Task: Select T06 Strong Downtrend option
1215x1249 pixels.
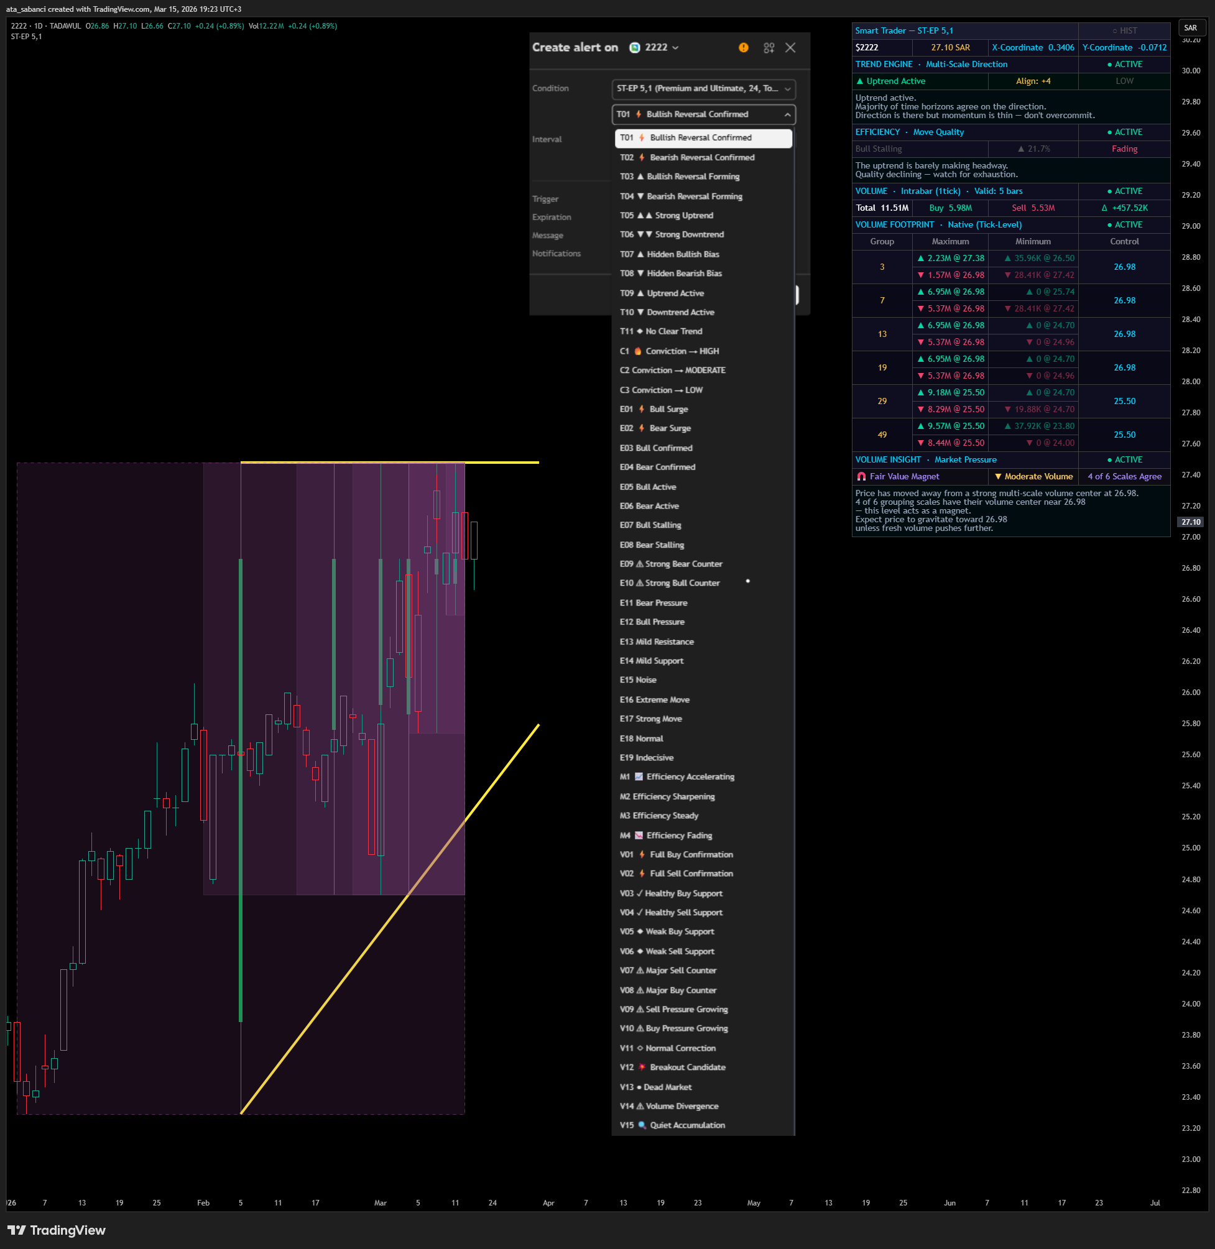Action: 703,235
